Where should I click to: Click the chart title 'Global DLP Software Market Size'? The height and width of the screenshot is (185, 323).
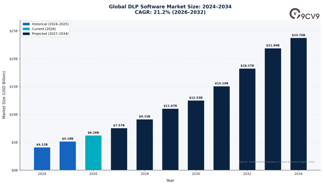[x=170, y=7]
